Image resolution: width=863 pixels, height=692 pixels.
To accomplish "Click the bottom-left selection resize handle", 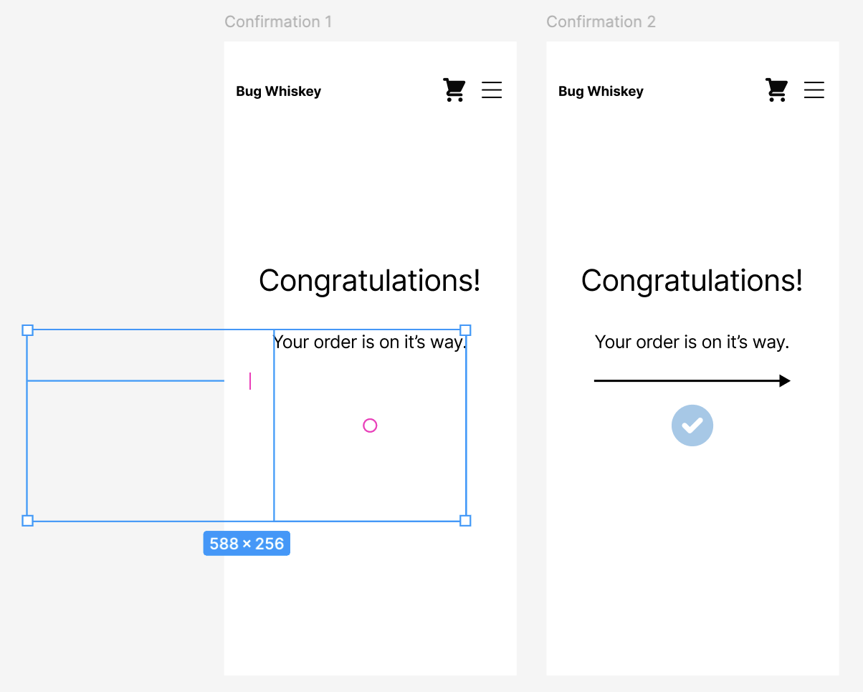I will 27,521.
